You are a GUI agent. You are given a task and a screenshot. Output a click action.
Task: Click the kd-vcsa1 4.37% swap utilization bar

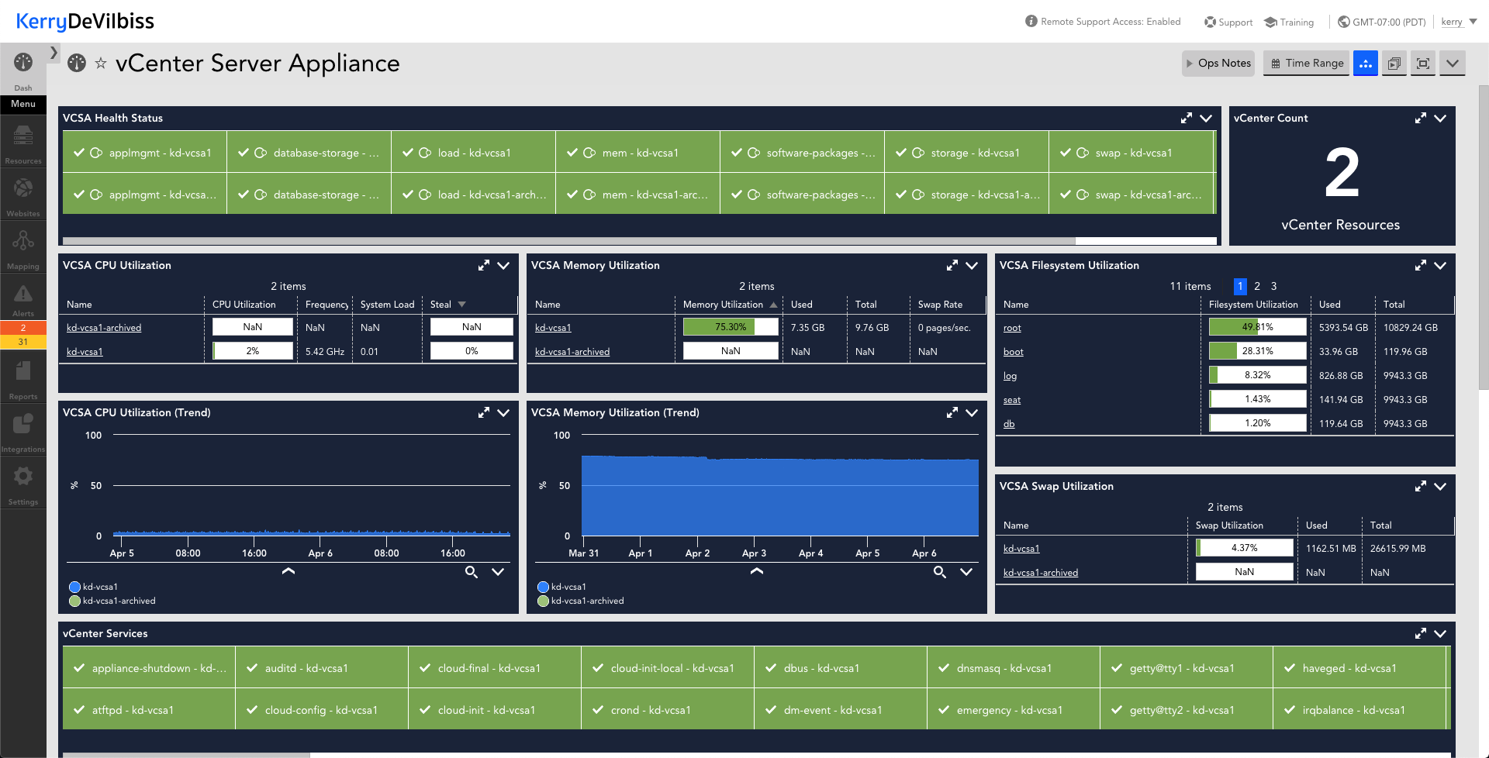coord(1244,548)
